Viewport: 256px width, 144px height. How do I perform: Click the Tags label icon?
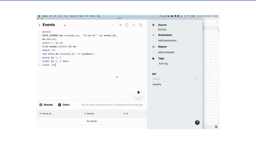[153, 58]
